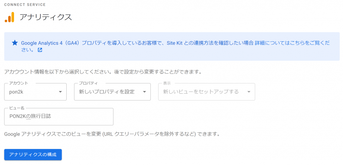Focus the ビュー名 field containing PON2Kの旅行日誌
This screenshot has height=165, width=343.
59,116
